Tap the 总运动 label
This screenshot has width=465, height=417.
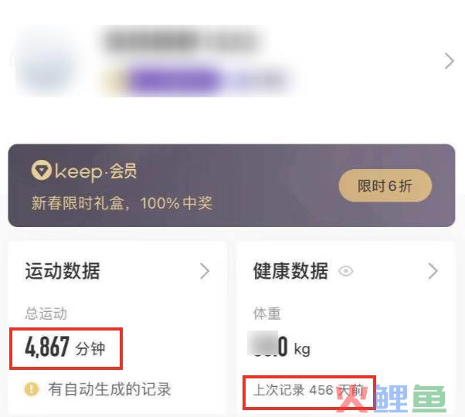(x=46, y=314)
